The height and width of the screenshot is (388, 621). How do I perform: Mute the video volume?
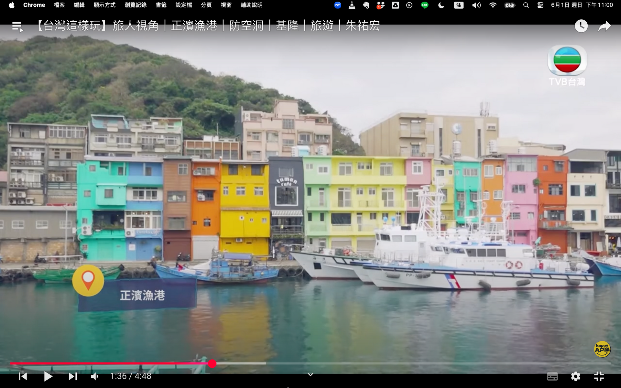click(x=95, y=376)
